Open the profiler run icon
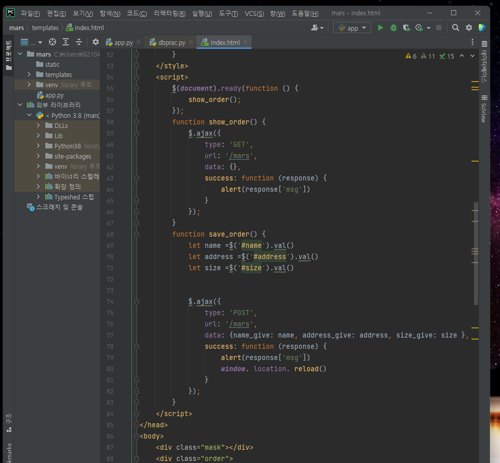The image size is (500, 463). pyautogui.click(x=420, y=28)
